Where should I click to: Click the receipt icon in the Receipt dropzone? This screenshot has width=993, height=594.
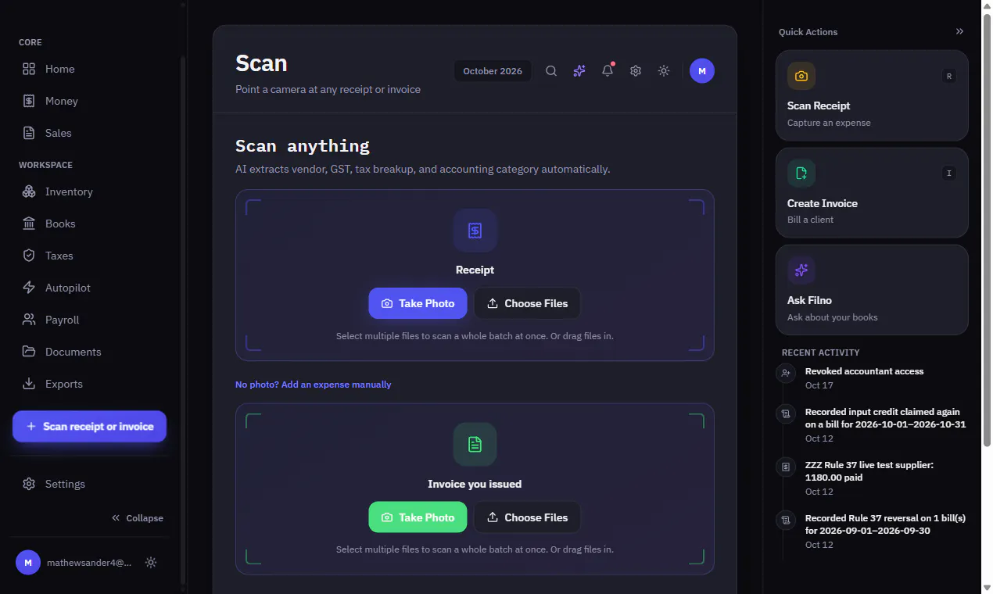tap(475, 231)
